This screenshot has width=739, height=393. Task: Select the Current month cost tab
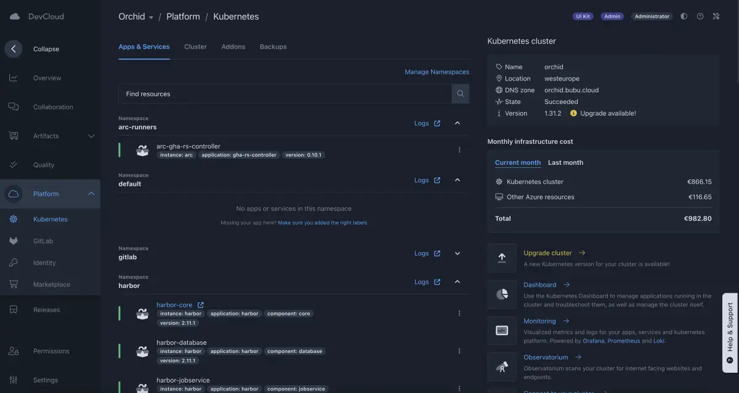pos(518,162)
